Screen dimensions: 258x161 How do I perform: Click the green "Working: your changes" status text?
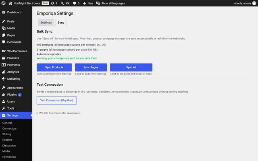pos(67,58)
